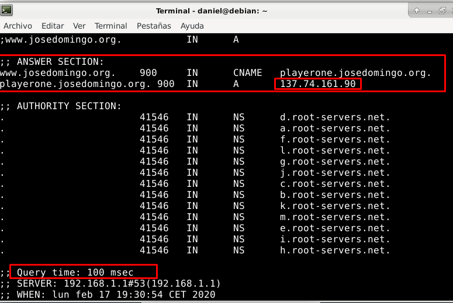Open the Archivo menu
The image size is (453, 303).
(18, 26)
